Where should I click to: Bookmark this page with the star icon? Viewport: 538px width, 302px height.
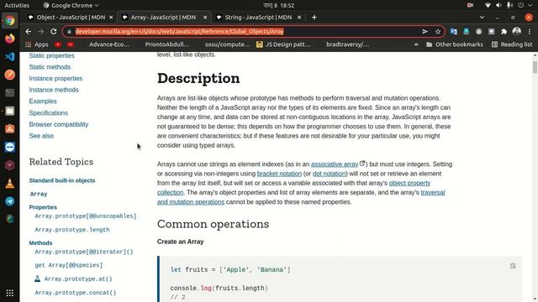pyautogui.click(x=438, y=32)
